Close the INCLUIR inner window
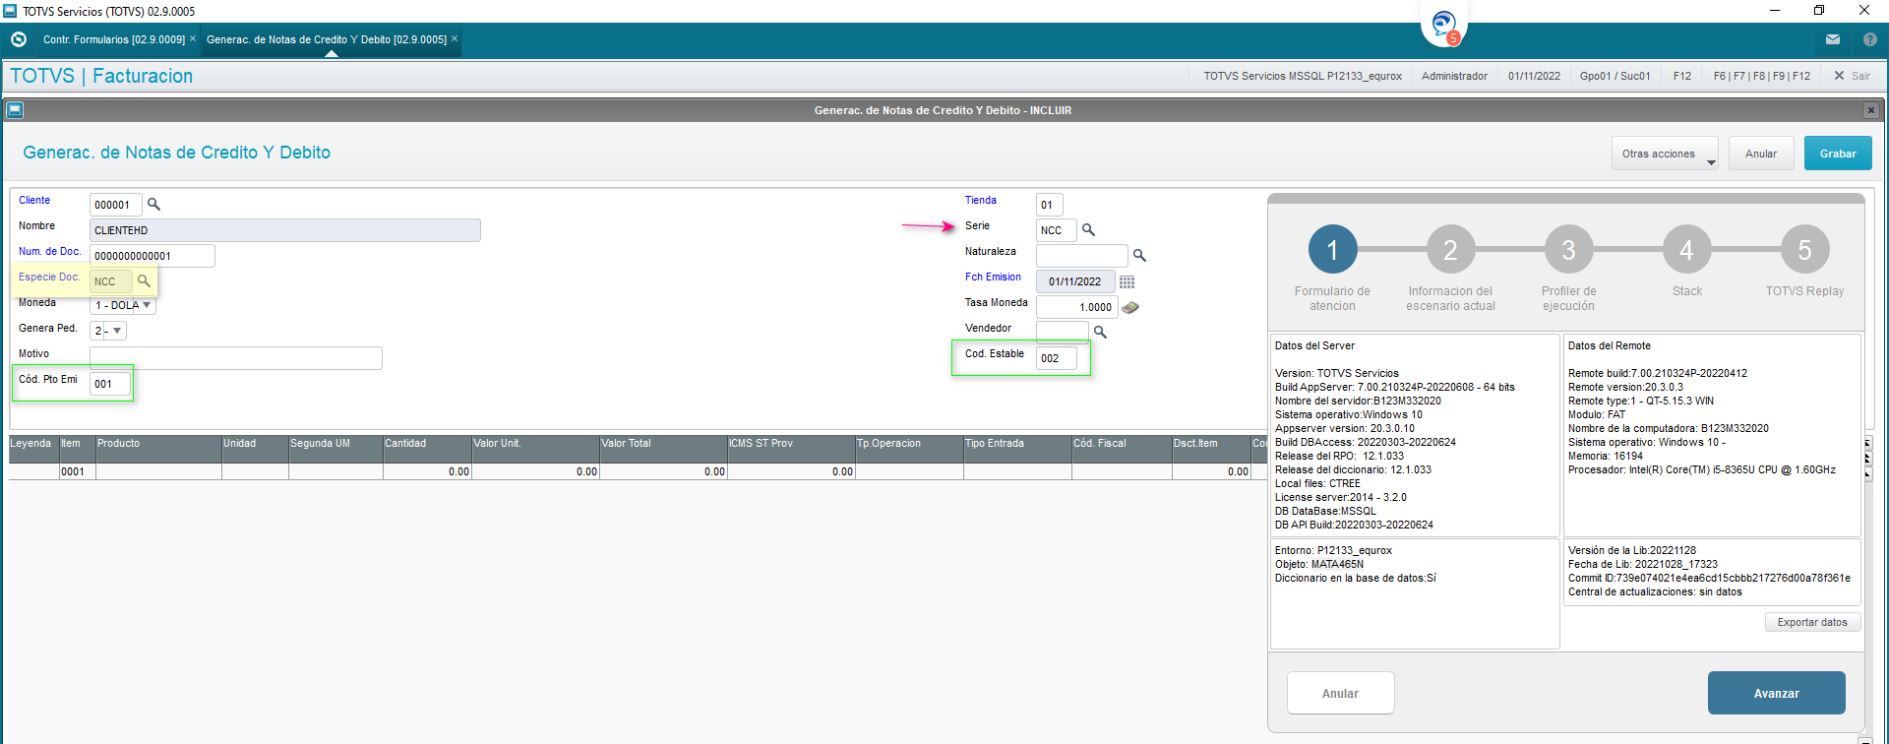 (x=1871, y=110)
